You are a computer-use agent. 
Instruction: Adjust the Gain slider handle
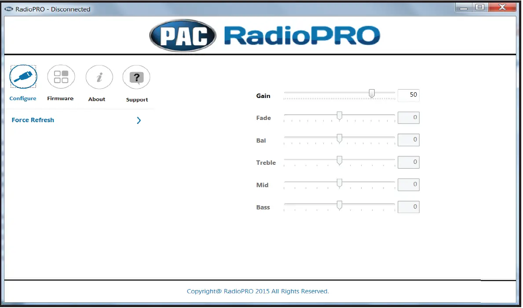[372, 93]
